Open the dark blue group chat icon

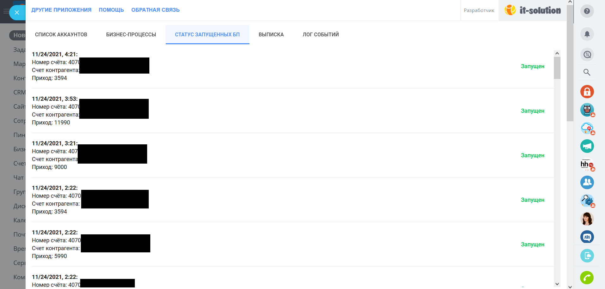click(x=587, y=237)
